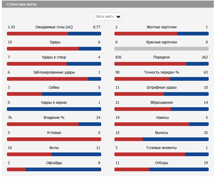Viewport: 214px width, 180px height.
Task: Select the "Желтые карточки" label
Action: 162,27
